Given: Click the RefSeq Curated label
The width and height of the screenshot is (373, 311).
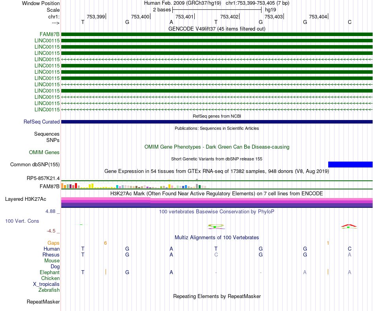Looking at the screenshot, I should coord(42,122).
